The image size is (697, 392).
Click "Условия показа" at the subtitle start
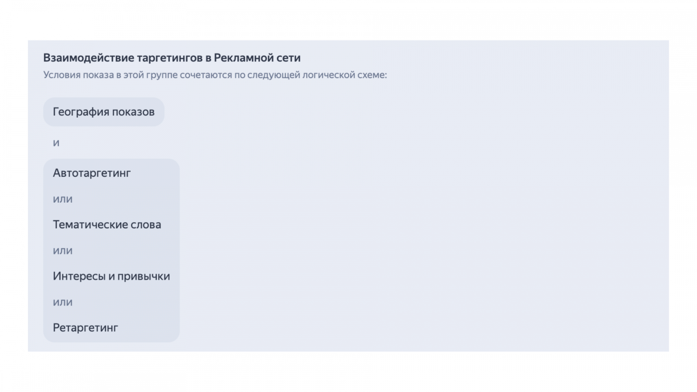point(78,75)
